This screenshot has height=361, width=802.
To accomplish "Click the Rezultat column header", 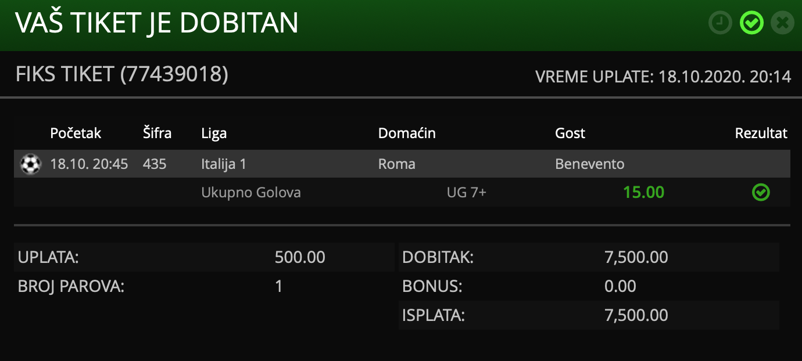I will pos(761,133).
